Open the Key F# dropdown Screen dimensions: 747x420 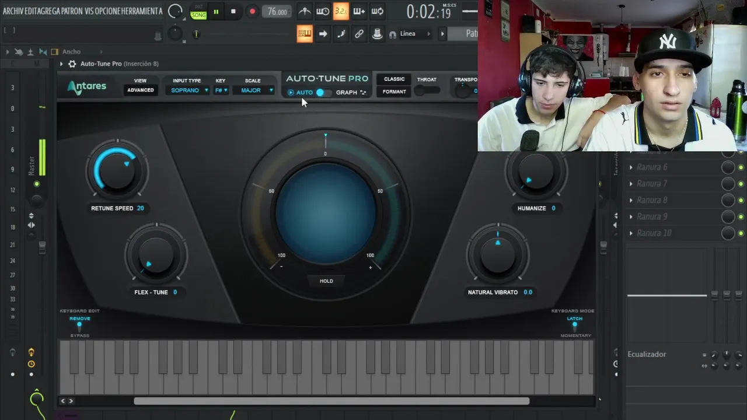click(x=221, y=90)
